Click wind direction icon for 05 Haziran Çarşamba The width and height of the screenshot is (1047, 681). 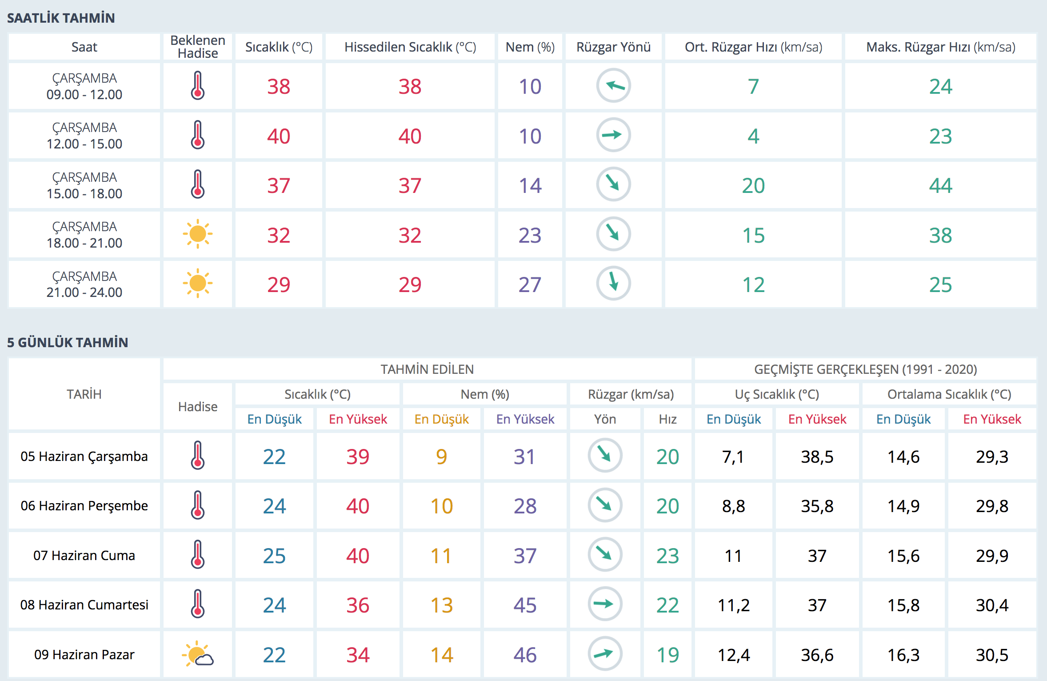point(605,456)
